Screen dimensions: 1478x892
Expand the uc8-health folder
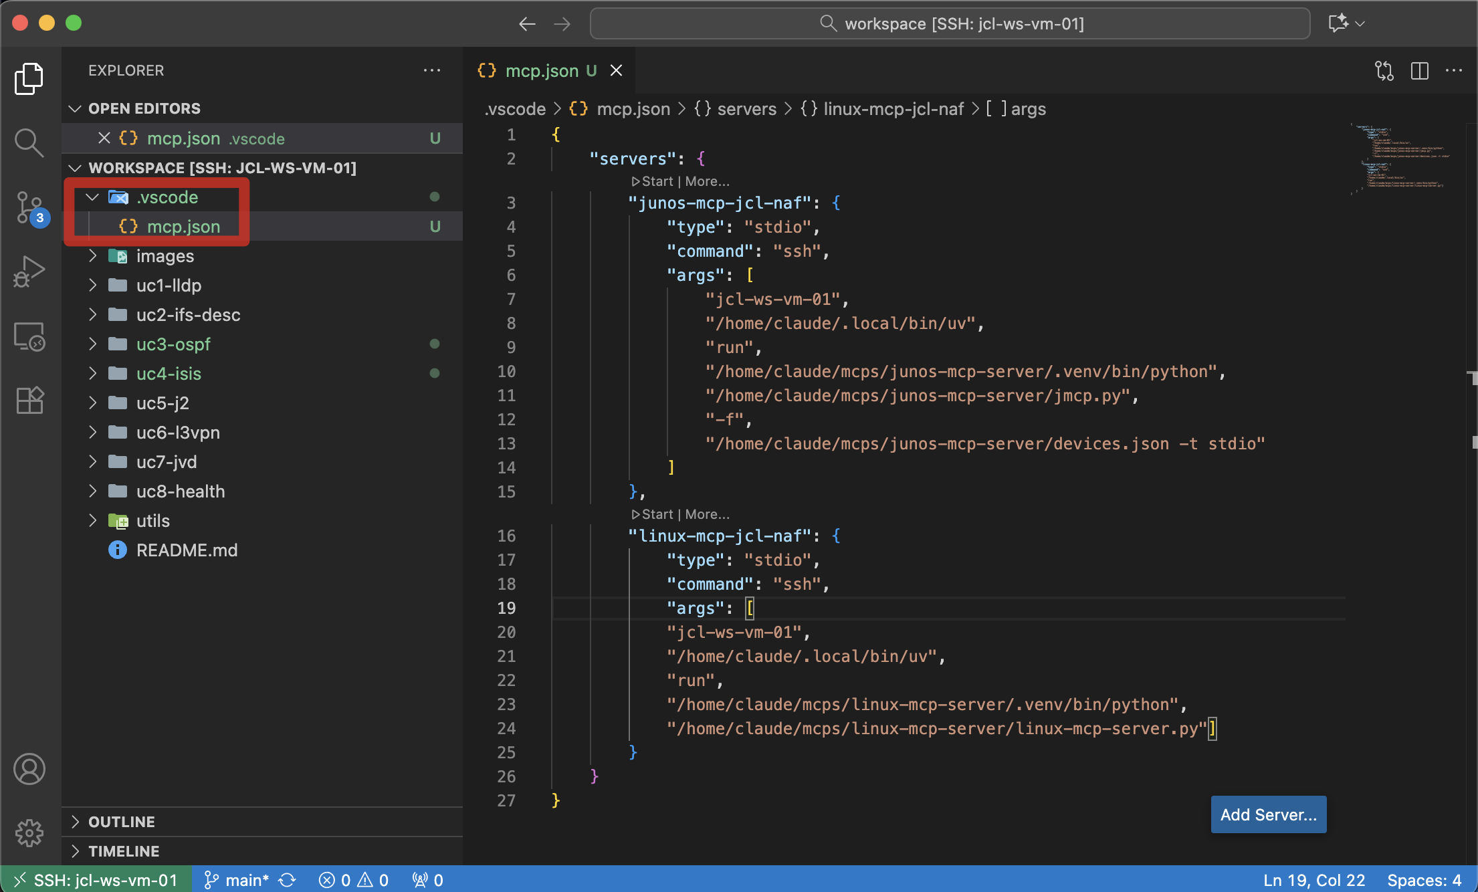point(92,491)
